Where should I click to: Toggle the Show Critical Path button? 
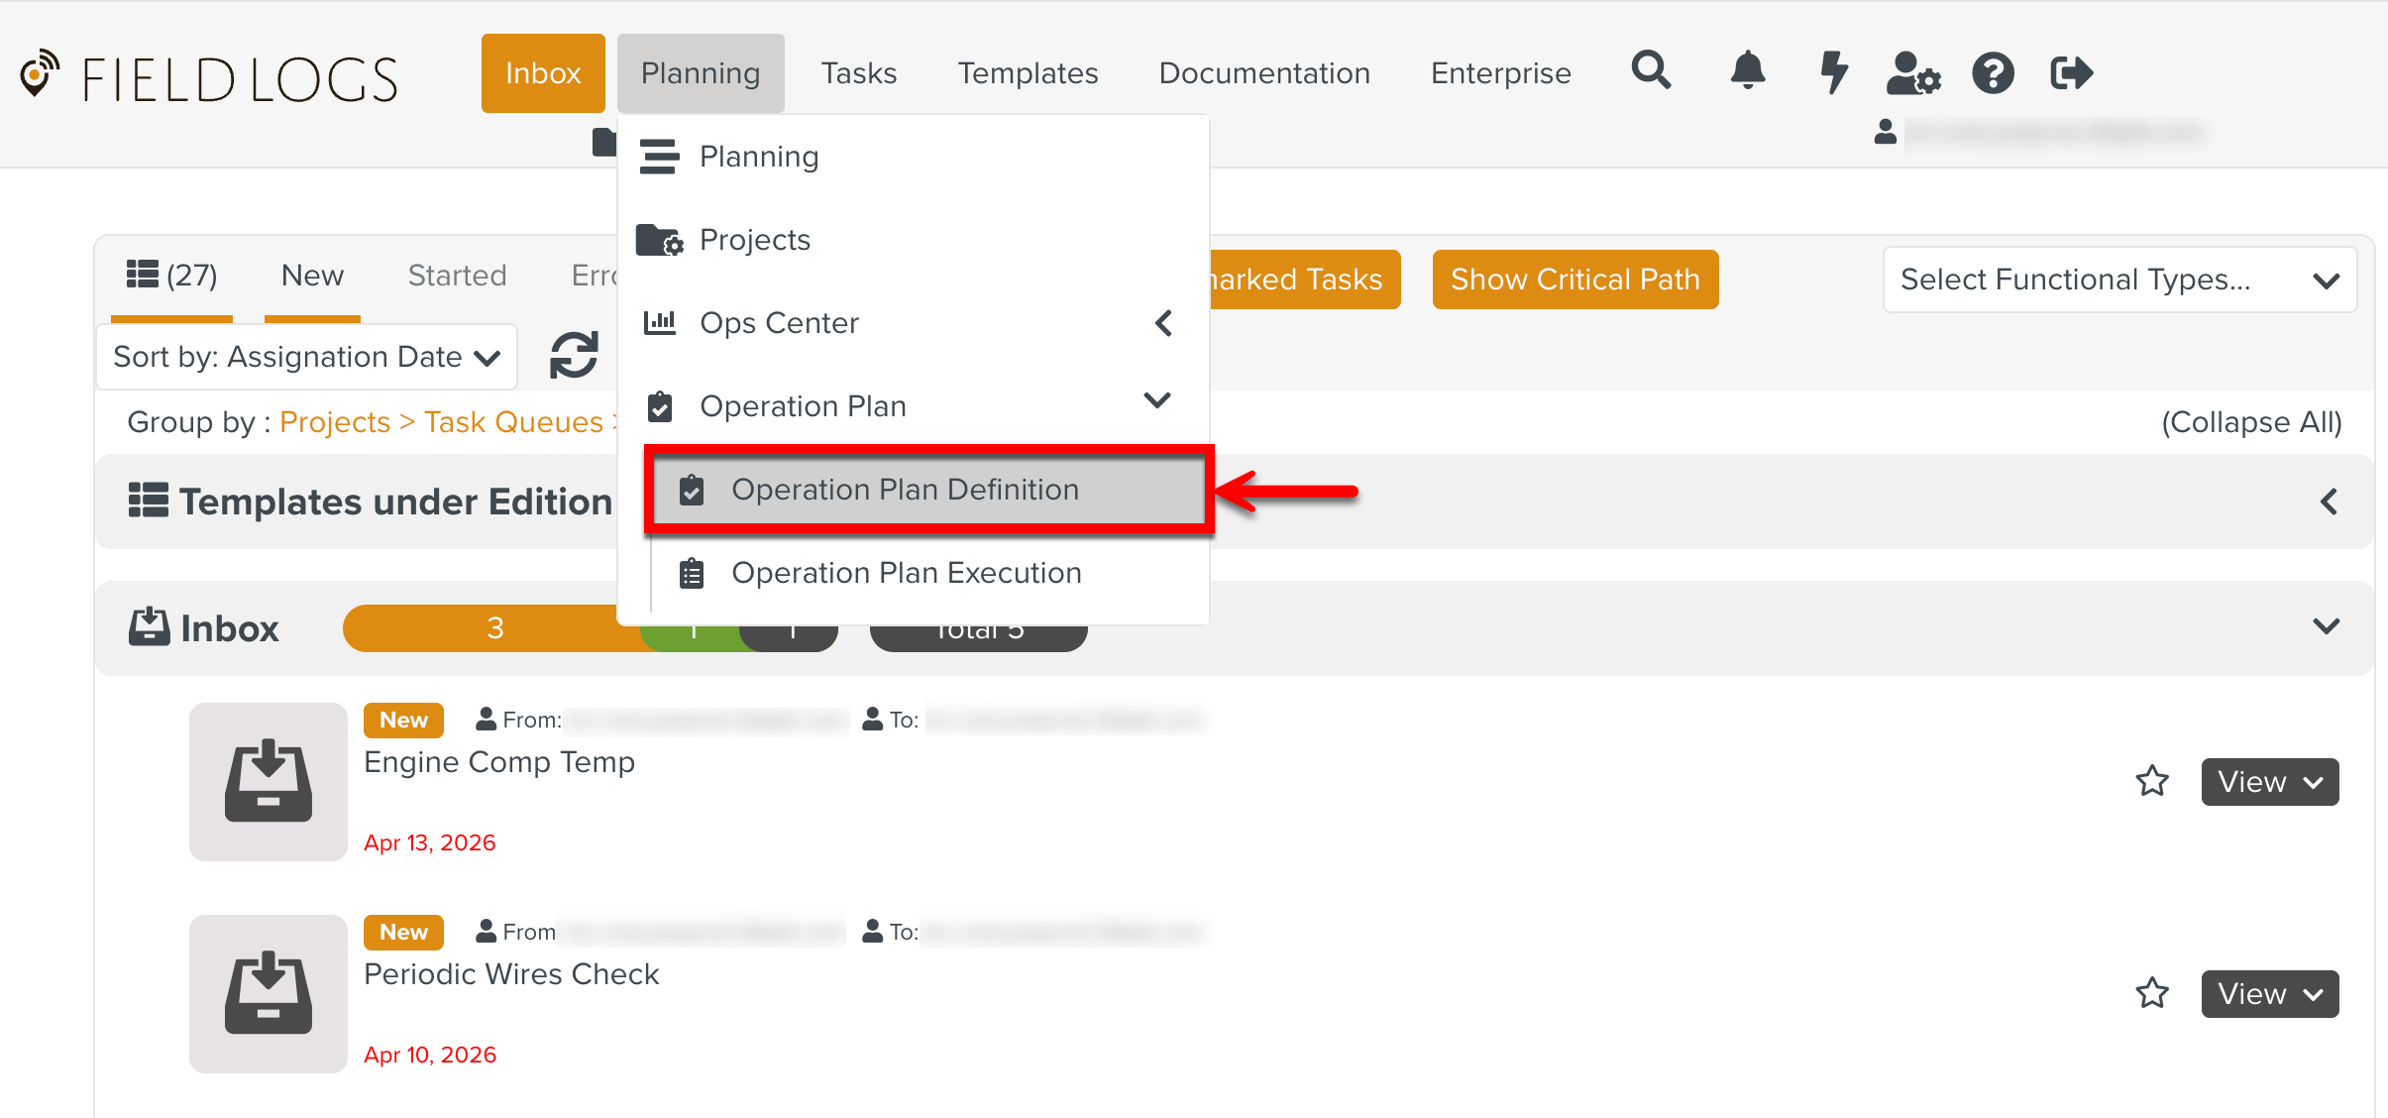coord(1574,279)
